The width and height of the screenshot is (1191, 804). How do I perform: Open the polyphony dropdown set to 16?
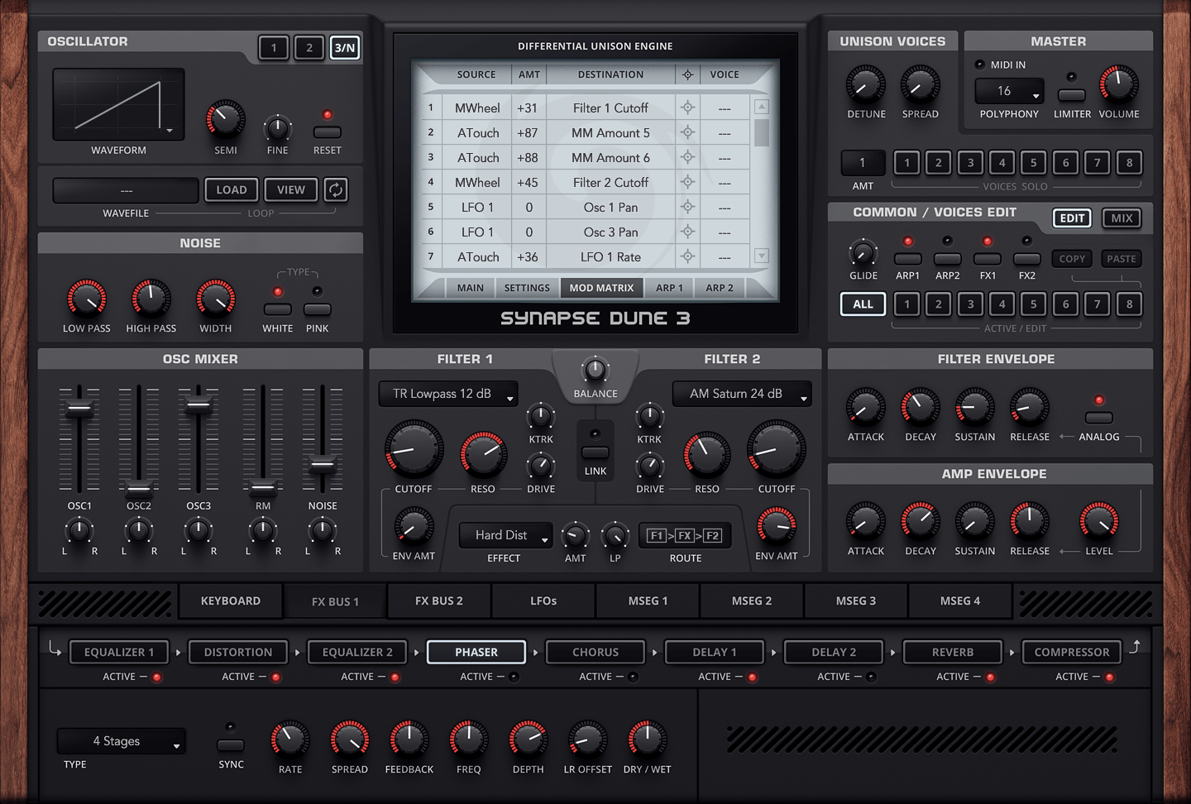pos(1008,91)
